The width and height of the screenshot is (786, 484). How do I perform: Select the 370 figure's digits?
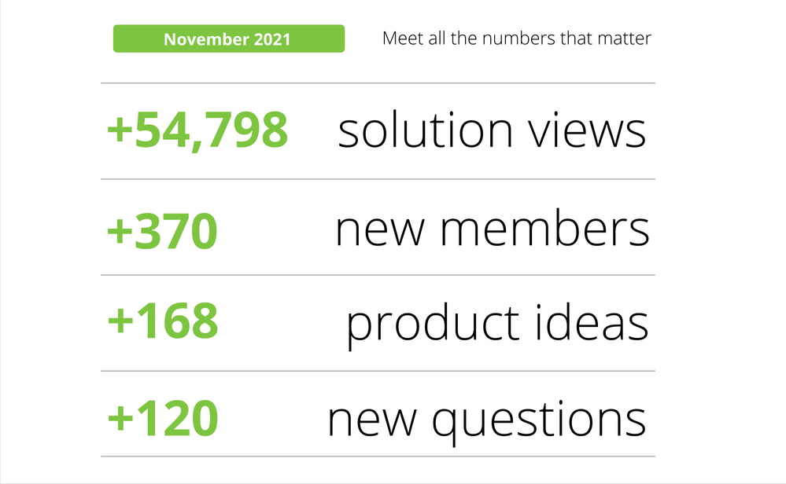tap(176, 231)
